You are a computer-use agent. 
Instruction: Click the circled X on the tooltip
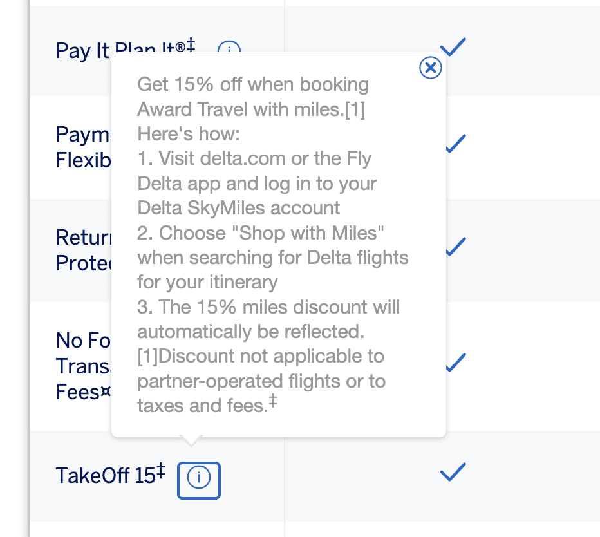tap(431, 68)
